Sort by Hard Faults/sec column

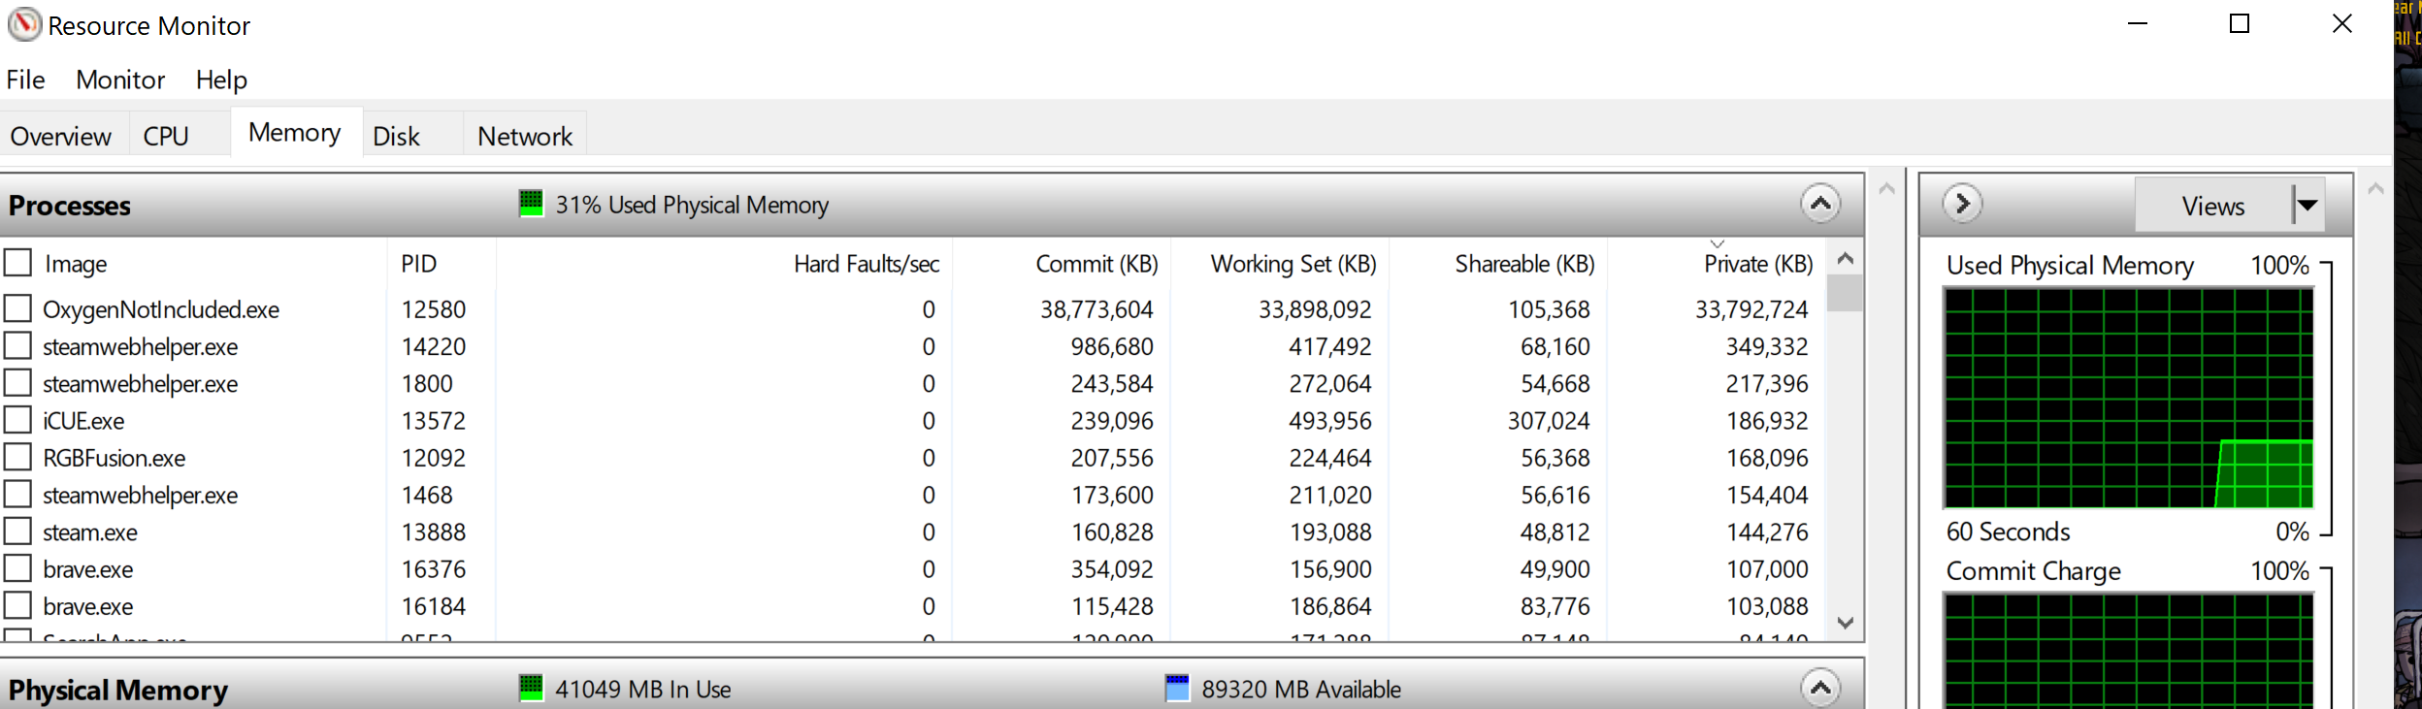pyautogui.click(x=867, y=264)
